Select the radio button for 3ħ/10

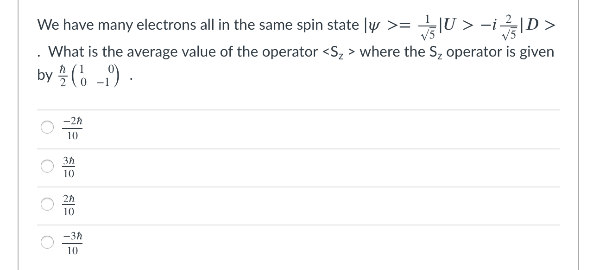coord(48,167)
